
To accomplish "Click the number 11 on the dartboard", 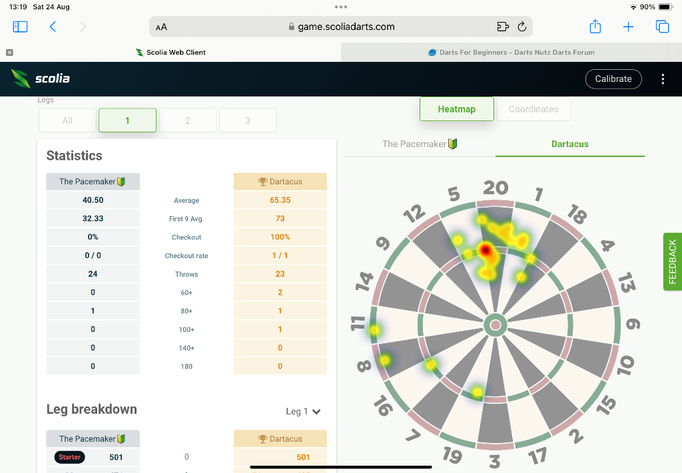I will (x=358, y=323).
